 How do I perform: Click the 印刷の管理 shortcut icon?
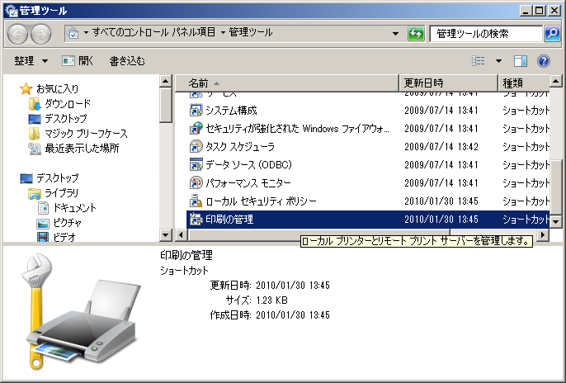point(196,219)
